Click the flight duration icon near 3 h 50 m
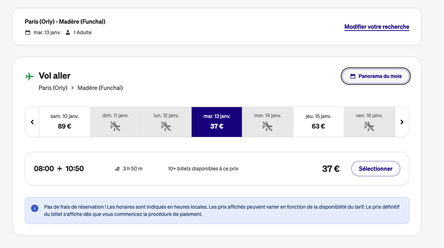Screen dimensions: 444x248 [x=117, y=169]
